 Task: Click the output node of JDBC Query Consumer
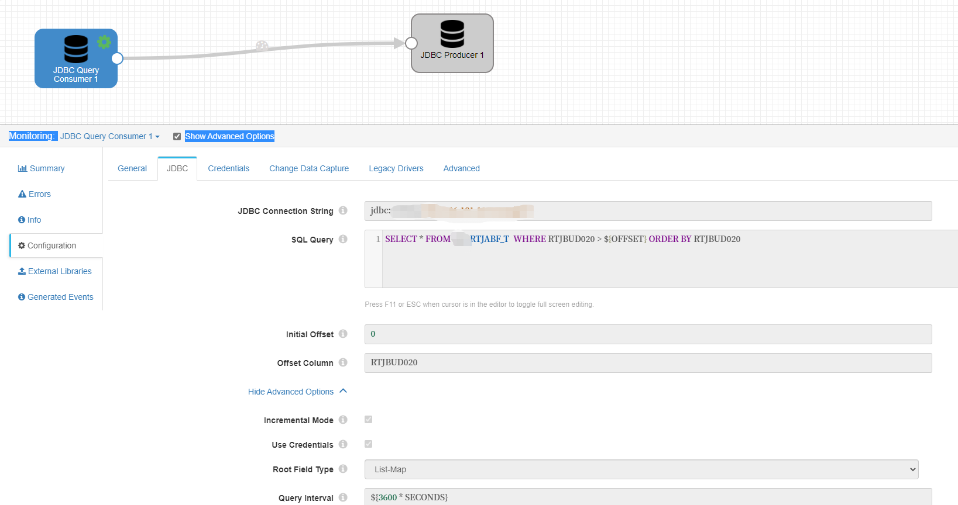117,58
